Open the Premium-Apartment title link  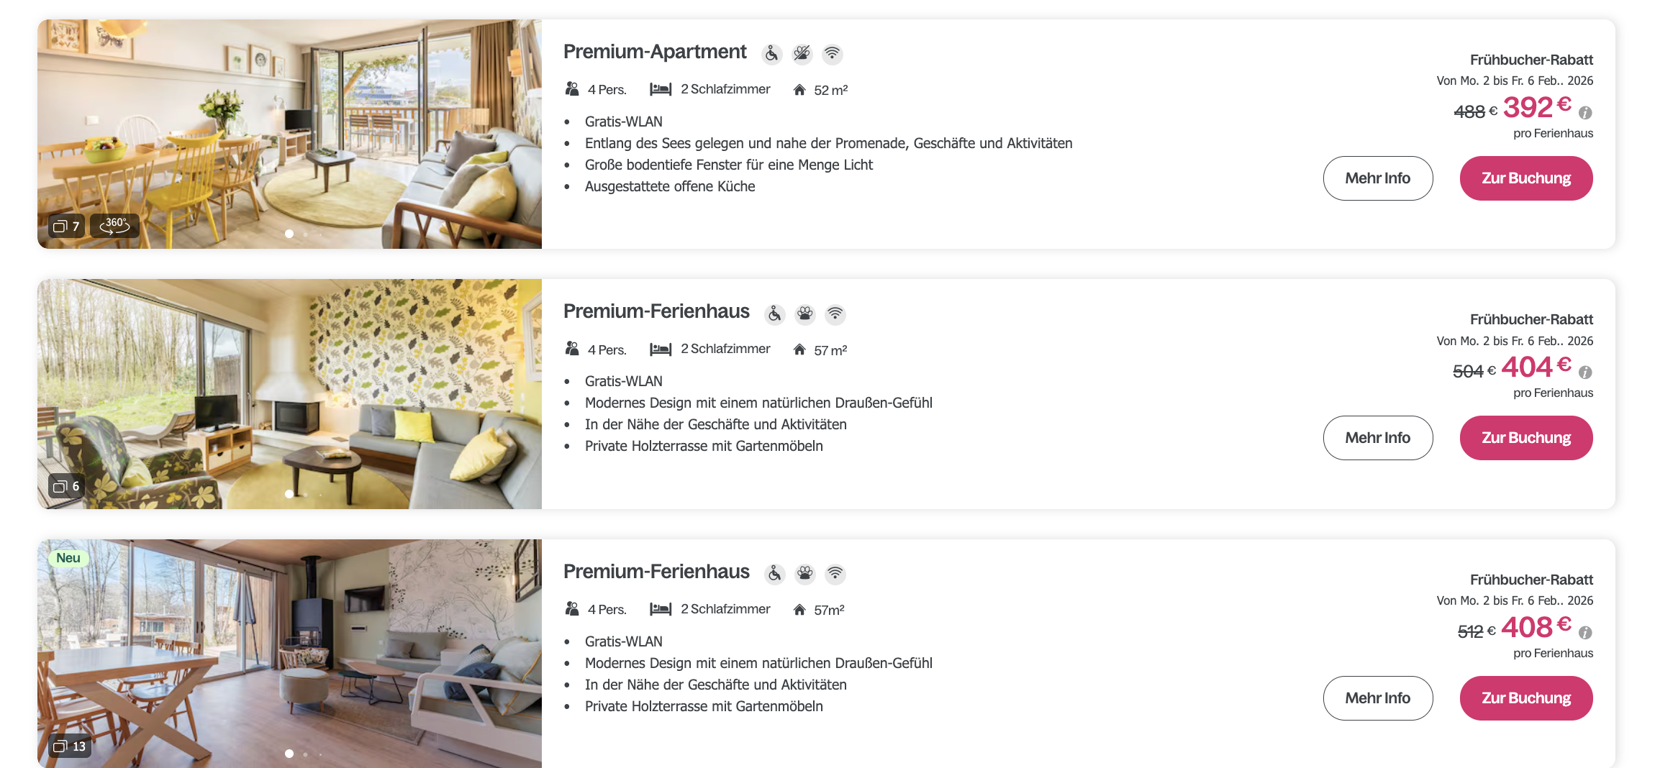pyautogui.click(x=655, y=52)
